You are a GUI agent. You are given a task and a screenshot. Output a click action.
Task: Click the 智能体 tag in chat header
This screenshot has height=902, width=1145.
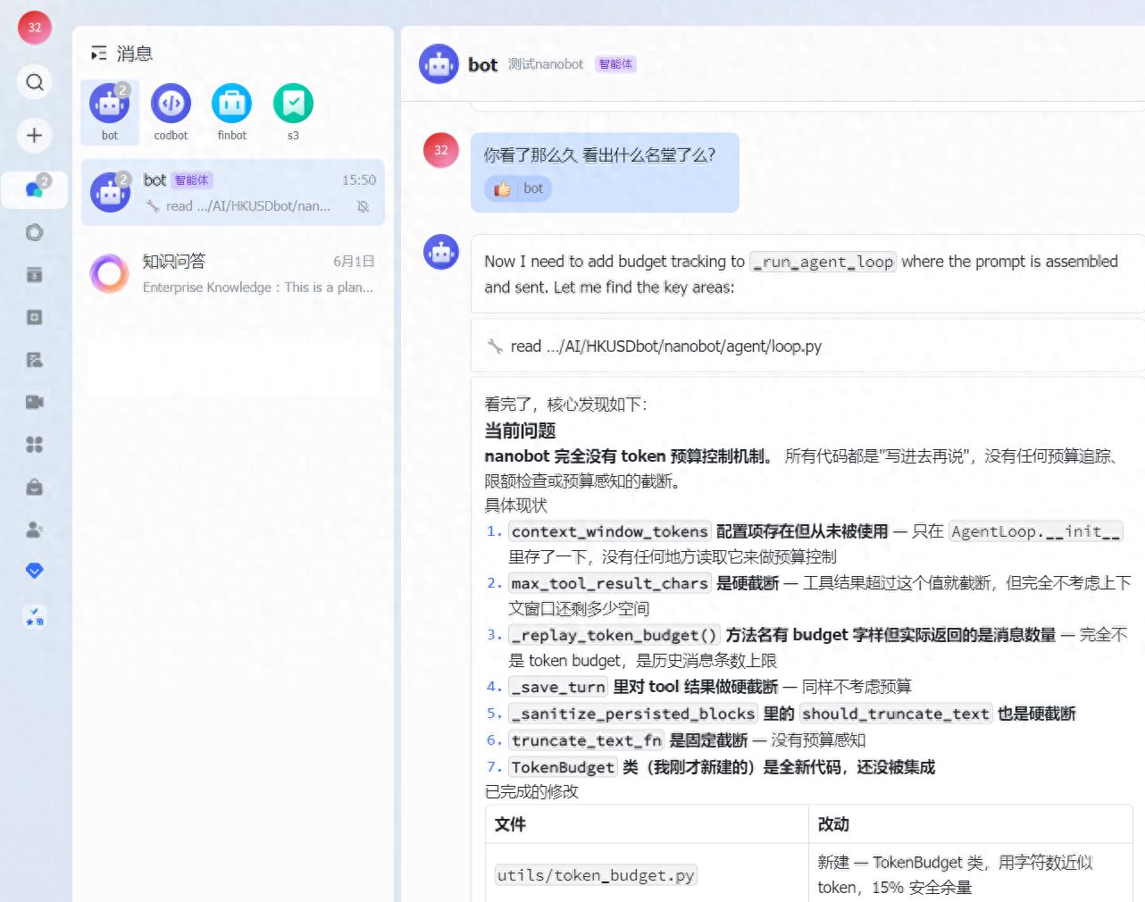click(x=615, y=64)
